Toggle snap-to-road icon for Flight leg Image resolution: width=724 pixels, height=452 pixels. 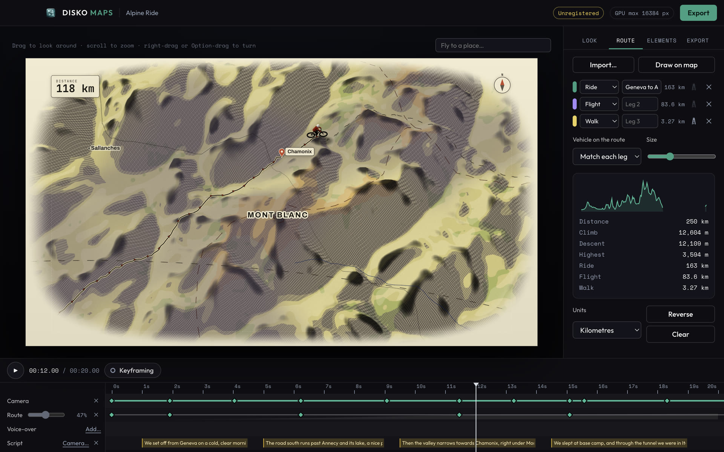[x=693, y=104]
